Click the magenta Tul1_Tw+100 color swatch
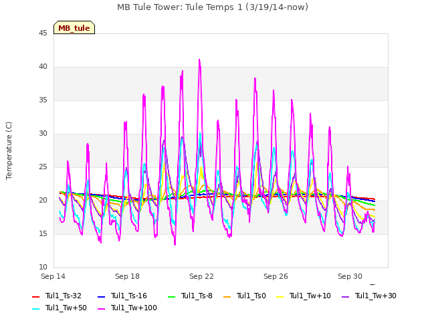 (101, 308)
